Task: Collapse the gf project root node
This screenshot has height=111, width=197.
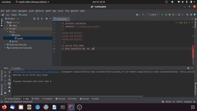Action: [x=5, y=23]
